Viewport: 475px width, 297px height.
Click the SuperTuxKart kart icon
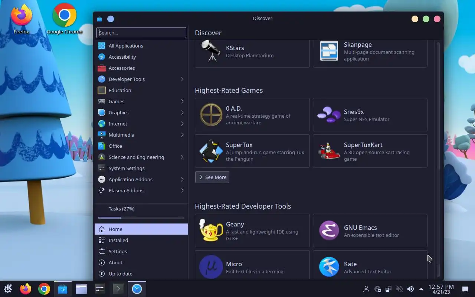pos(329,151)
